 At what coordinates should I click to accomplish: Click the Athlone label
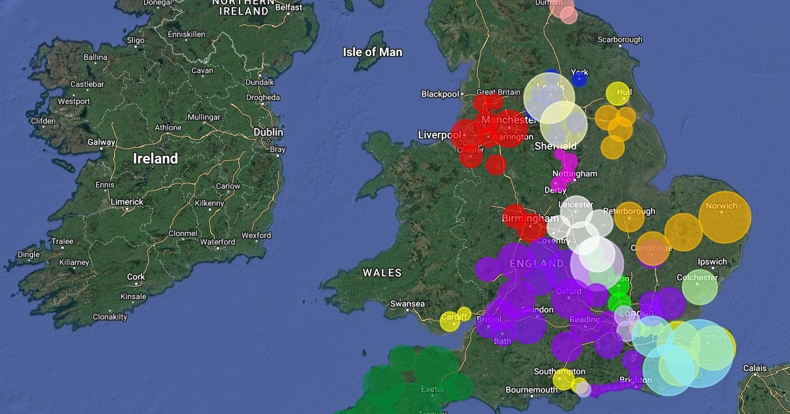168,127
